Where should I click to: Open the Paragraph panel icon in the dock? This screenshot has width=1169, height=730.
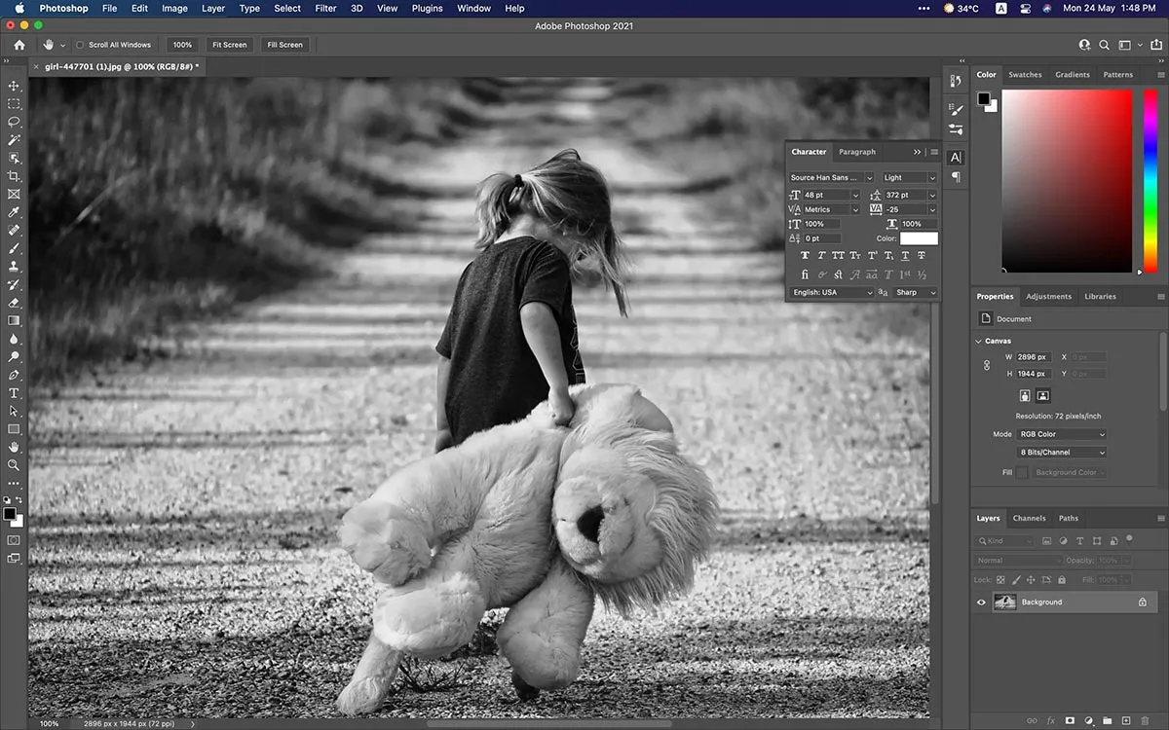click(x=956, y=177)
